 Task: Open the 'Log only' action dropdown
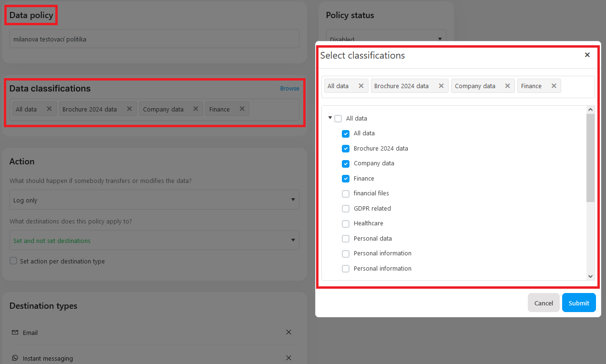click(x=154, y=200)
